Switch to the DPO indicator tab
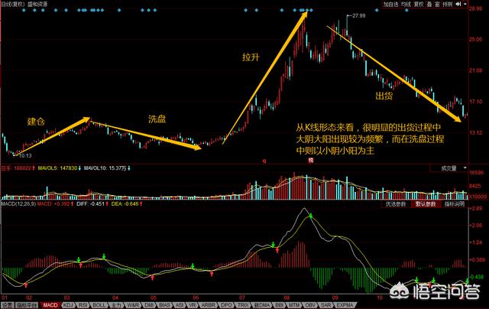The image size is (489, 309). coord(226,305)
